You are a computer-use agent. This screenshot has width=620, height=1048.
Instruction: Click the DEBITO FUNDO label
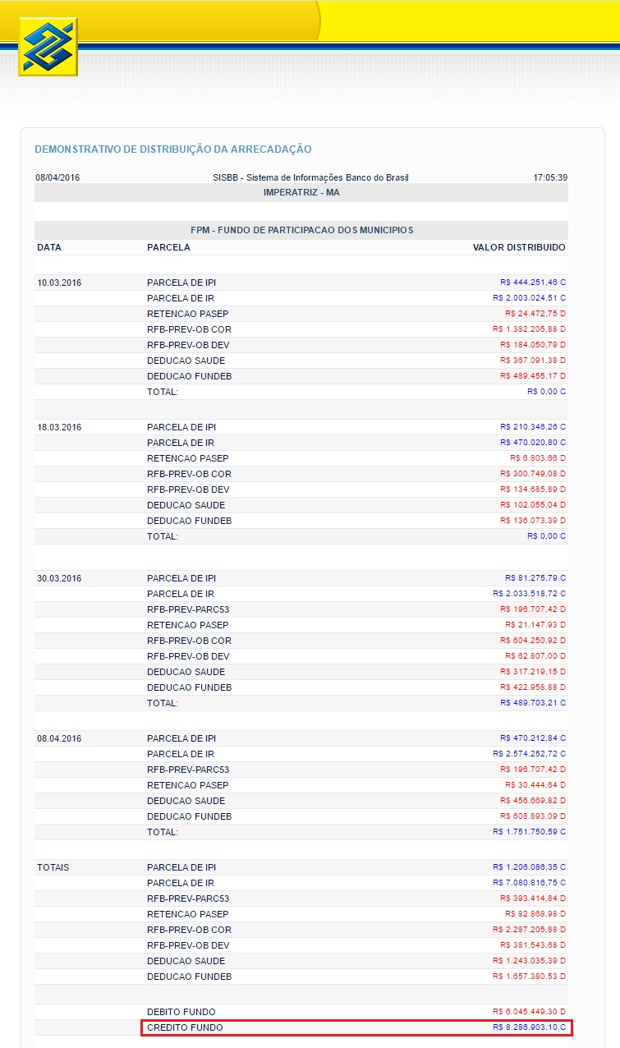click(181, 1012)
